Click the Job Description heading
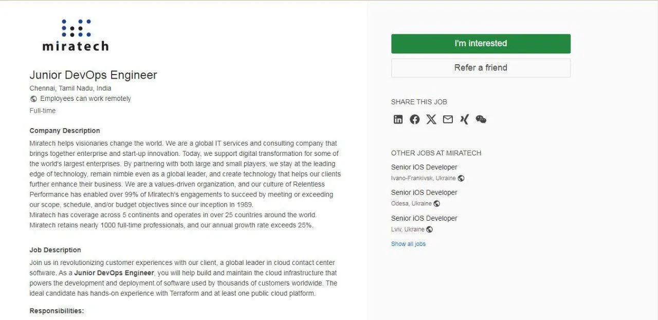 pos(55,250)
